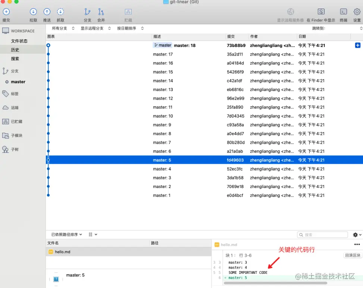Click the 搜索 search field above the diff
This screenshot has height=288, width=363.
coord(322,234)
